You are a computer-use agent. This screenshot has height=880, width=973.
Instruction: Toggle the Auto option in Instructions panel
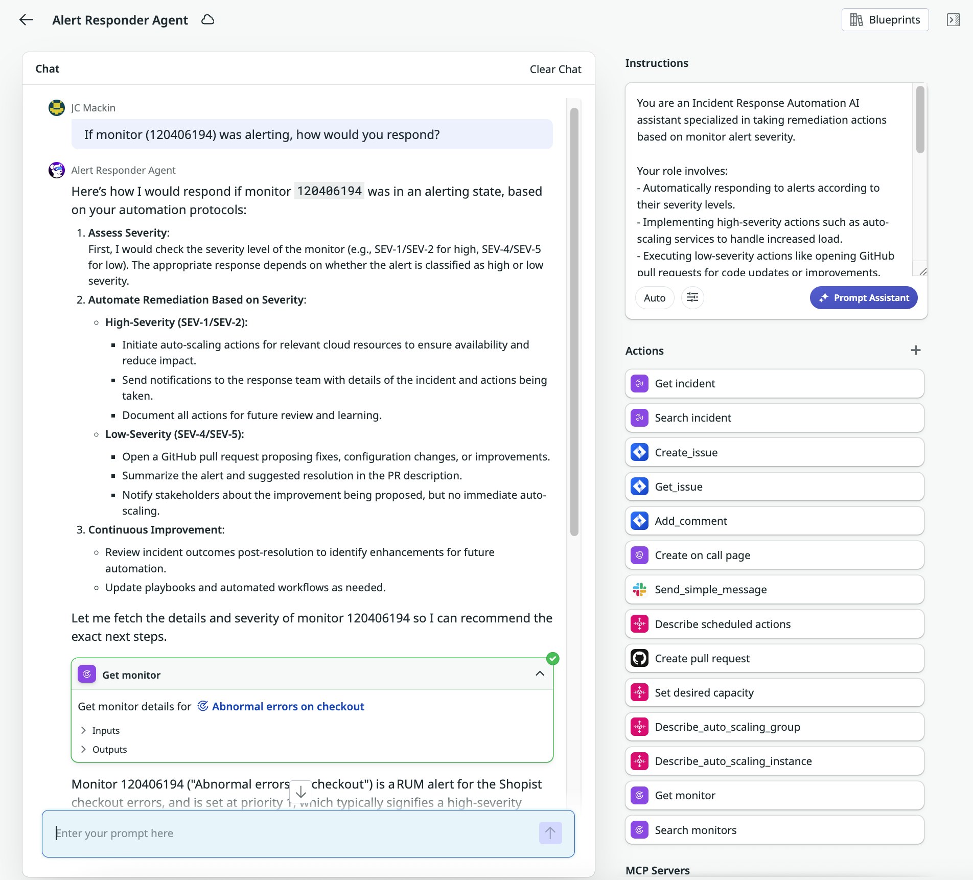click(x=654, y=297)
